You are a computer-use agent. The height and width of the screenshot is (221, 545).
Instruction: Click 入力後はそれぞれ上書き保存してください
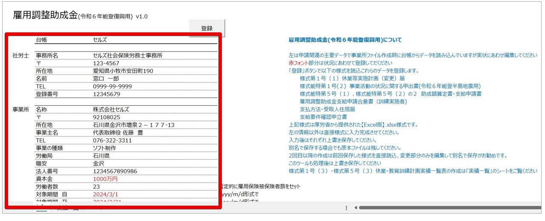pos(333,140)
